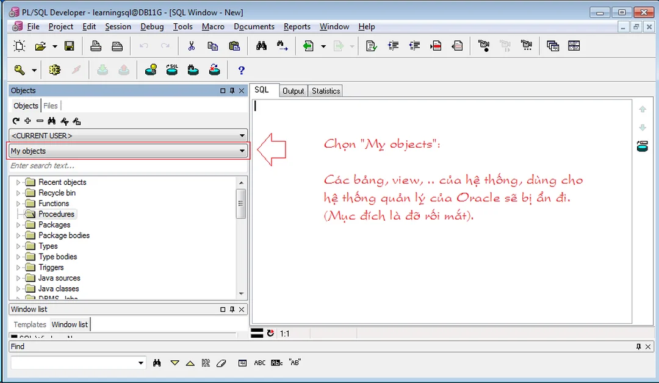Open the Debug menu
Screen dimensions: 659x383
[x=152, y=26]
